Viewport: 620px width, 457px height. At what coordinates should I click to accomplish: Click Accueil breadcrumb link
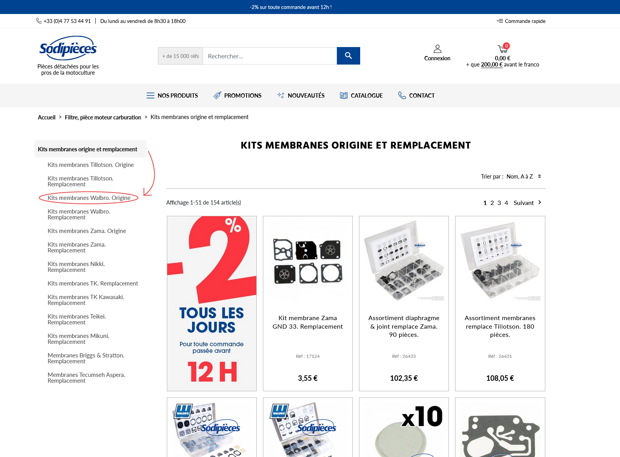pyautogui.click(x=47, y=117)
